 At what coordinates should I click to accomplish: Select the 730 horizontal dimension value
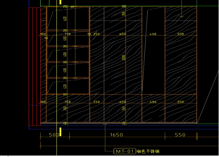(67, 34)
